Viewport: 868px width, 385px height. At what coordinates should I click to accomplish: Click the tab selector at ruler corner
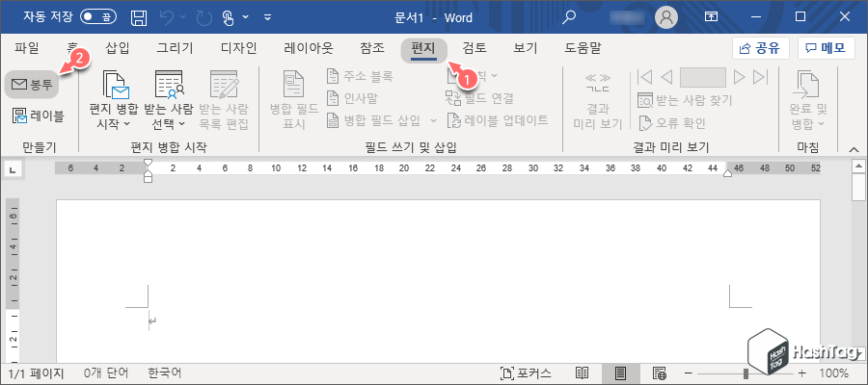click(x=12, y=170)
